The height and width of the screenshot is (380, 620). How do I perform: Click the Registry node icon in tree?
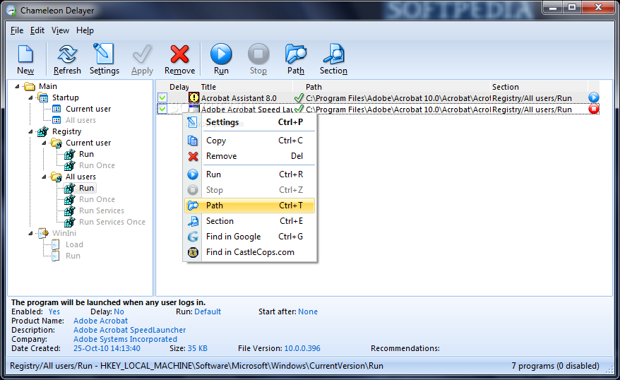pos(42,131)
